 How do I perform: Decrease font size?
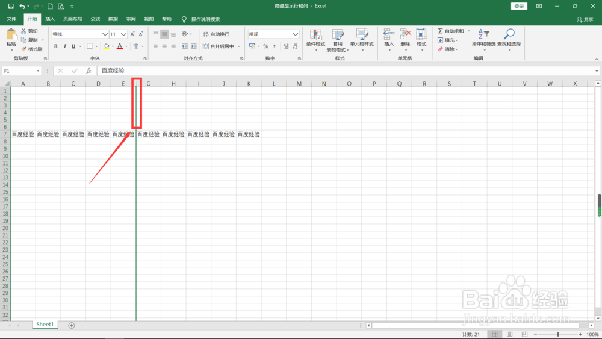point(141,34)
